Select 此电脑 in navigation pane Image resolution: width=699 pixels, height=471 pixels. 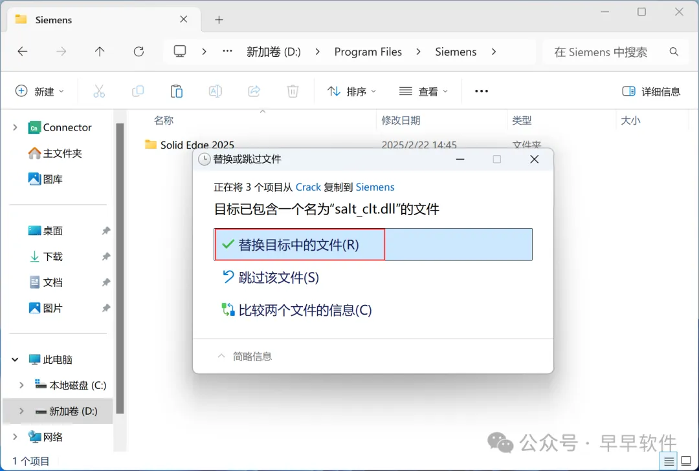[50, 359]
